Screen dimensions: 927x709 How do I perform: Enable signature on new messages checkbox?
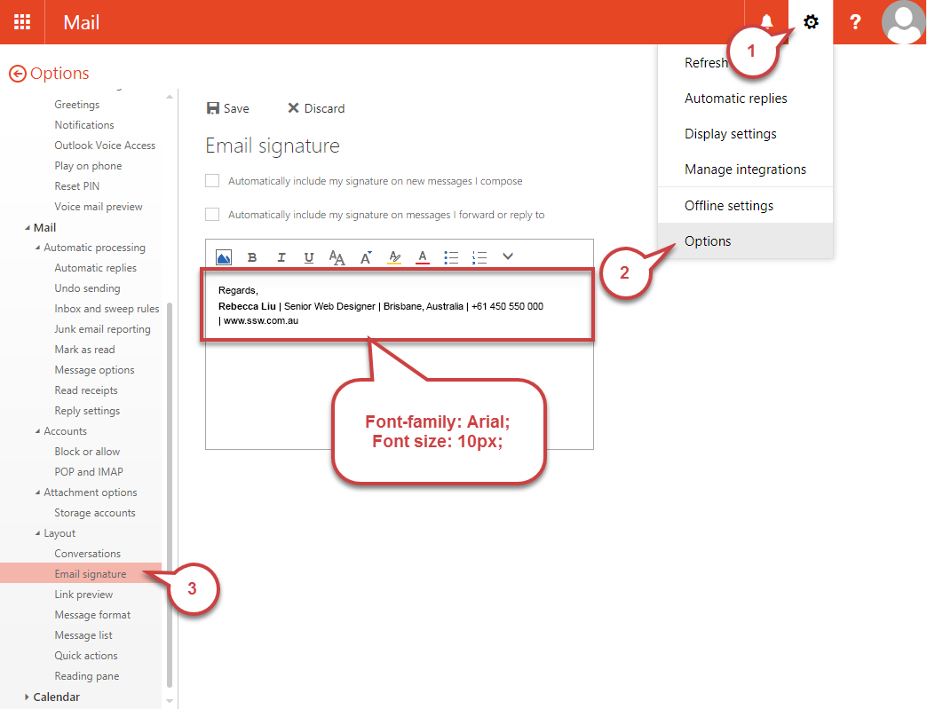212,181
